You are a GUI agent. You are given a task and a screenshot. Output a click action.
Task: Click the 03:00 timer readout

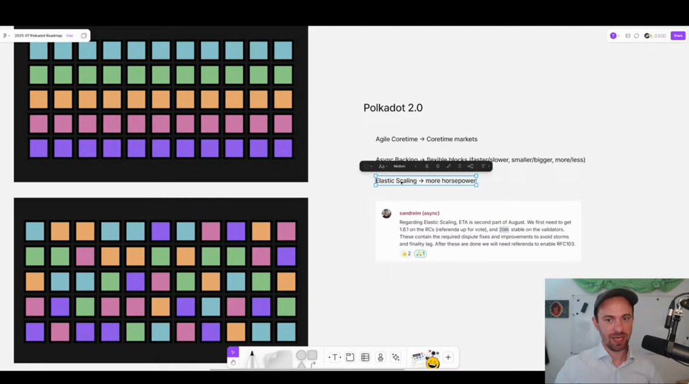[660, 36]
